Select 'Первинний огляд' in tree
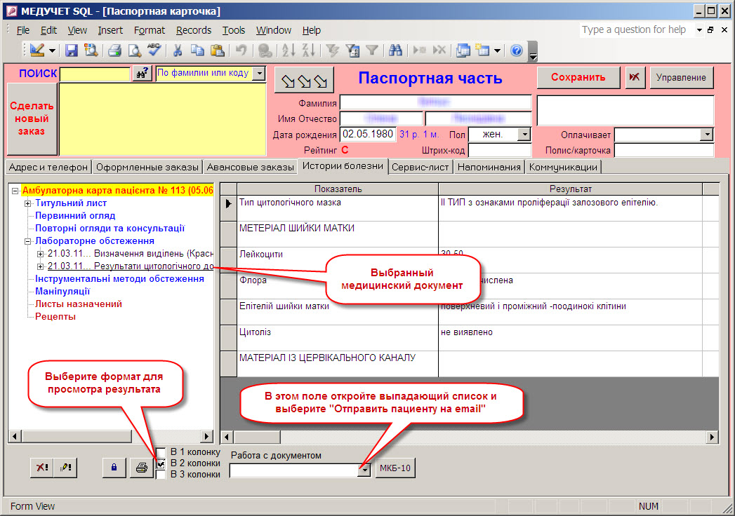 [75, 216]
